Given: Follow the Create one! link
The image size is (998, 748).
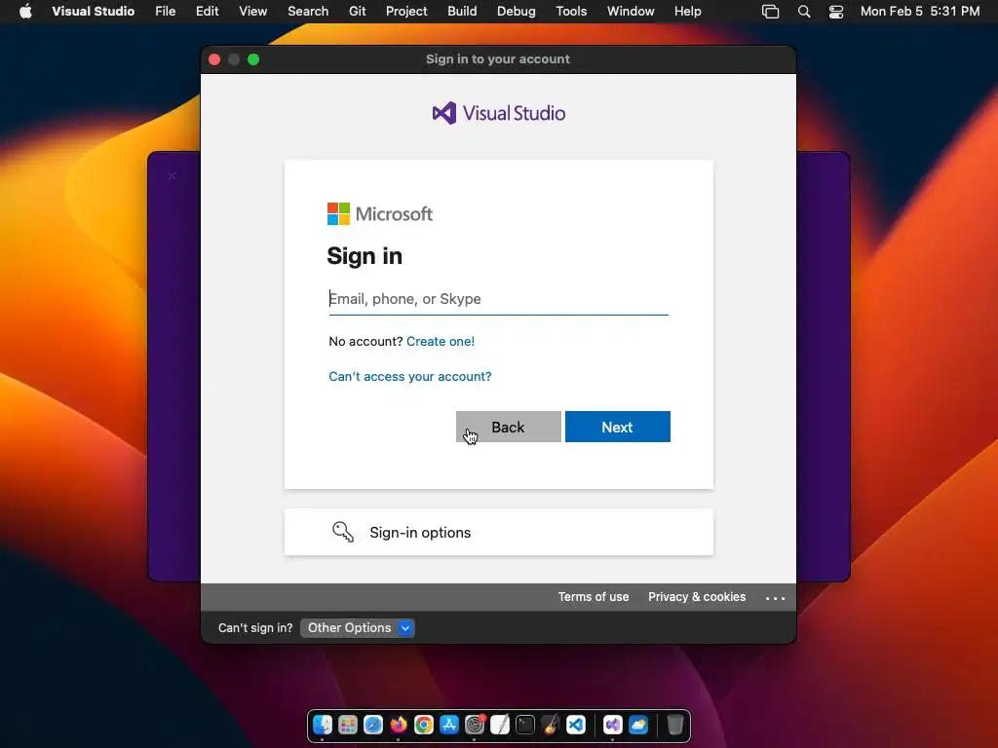Looking at the screenshot, I should click(x=441, y=341).
